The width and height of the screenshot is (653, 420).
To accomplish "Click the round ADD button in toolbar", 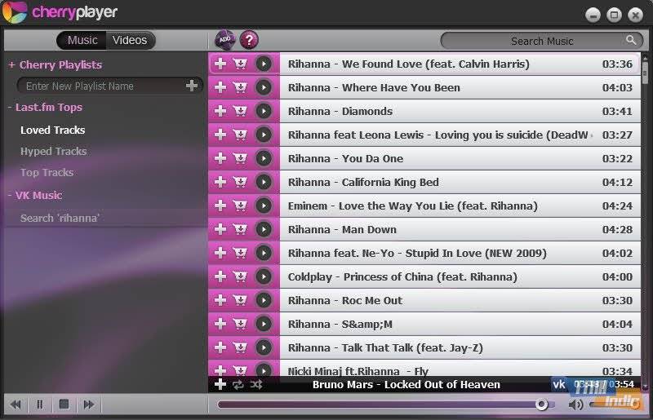I will (x=224, y=40).
